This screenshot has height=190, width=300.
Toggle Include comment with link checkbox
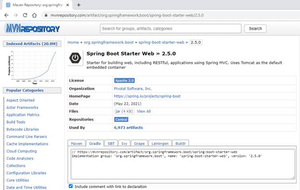[x=71, y=186]
